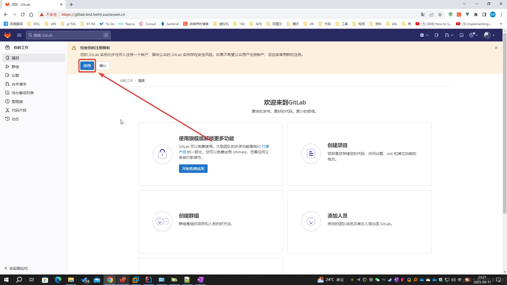Go to 里程碑 milestones in sidebar

click(x=17, y=102)
